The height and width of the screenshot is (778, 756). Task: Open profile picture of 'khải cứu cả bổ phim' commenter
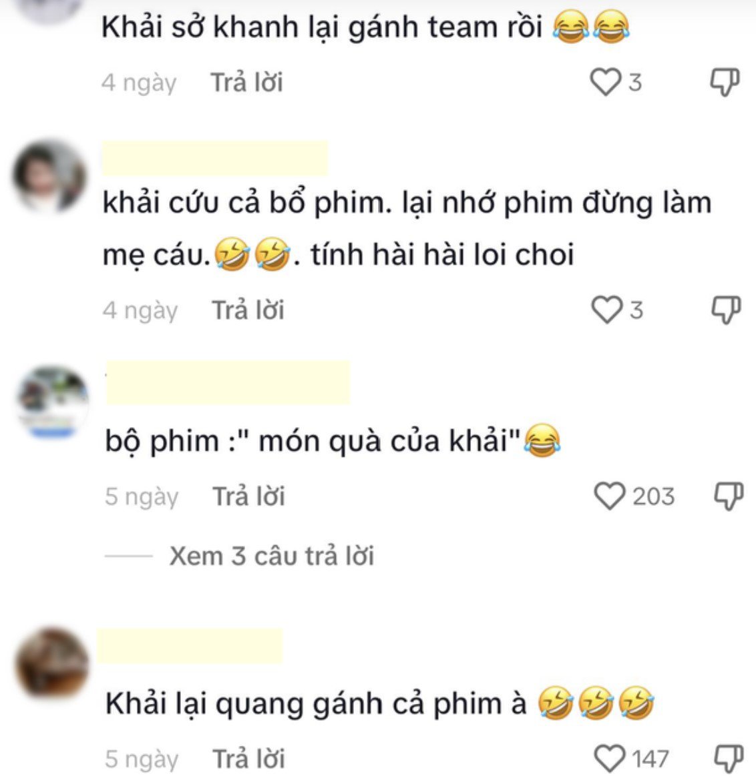pos(49,177)
